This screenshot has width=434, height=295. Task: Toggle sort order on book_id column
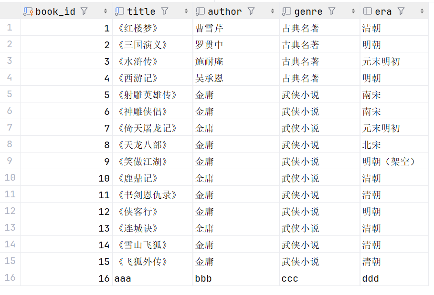tap(106, 11)
